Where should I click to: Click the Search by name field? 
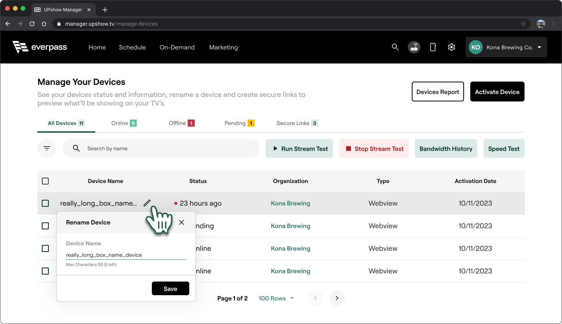pyautogui.click(x=161, y=148)
